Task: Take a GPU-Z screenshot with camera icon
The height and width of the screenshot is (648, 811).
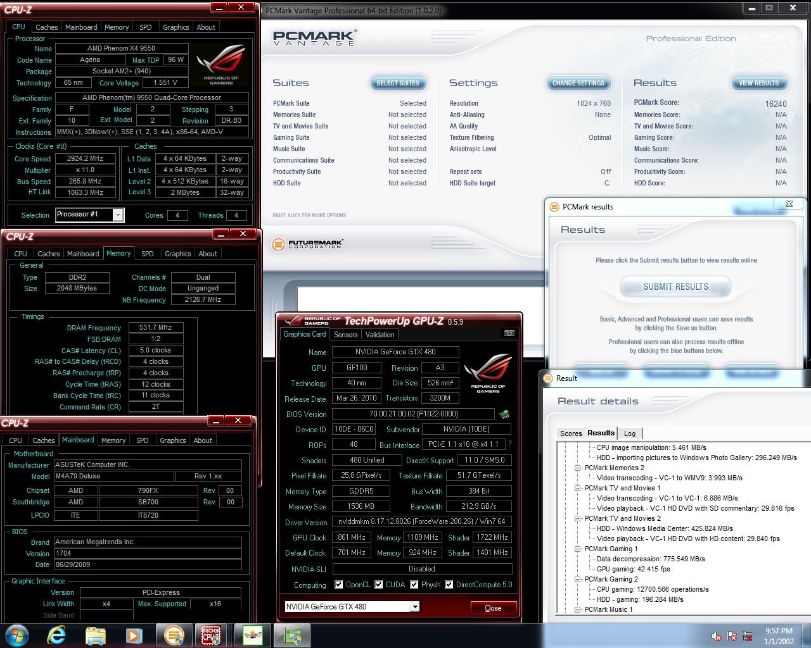Action: (509, 333)
